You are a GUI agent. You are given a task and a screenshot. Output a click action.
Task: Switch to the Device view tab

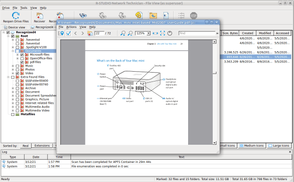[14, 27]
